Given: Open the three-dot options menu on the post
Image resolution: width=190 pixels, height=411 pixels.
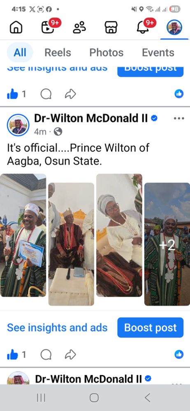Looking at the screenshot, I should click(x=179, y=118).
